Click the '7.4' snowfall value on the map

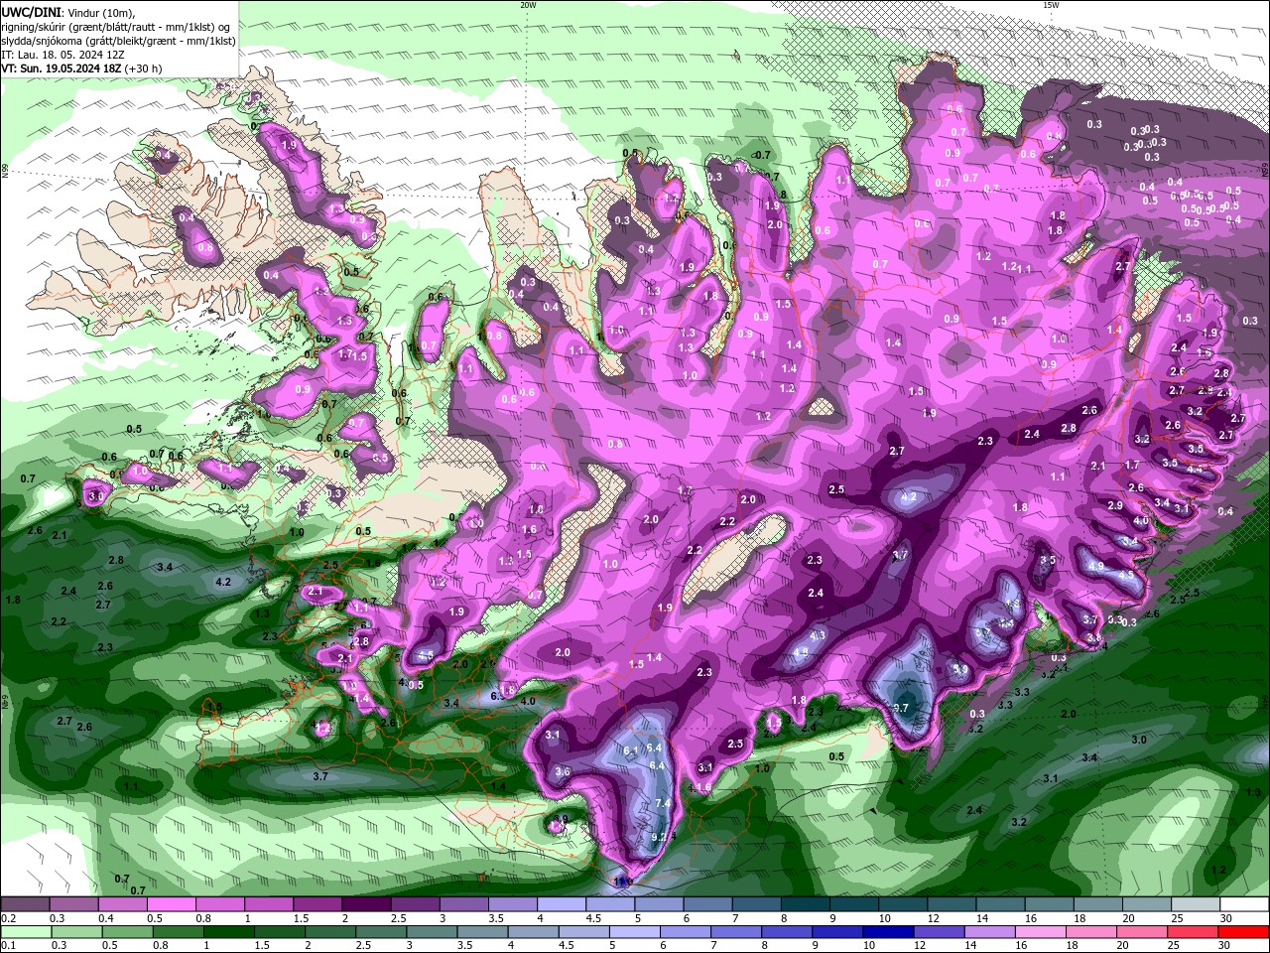click(x=664, y=803)
